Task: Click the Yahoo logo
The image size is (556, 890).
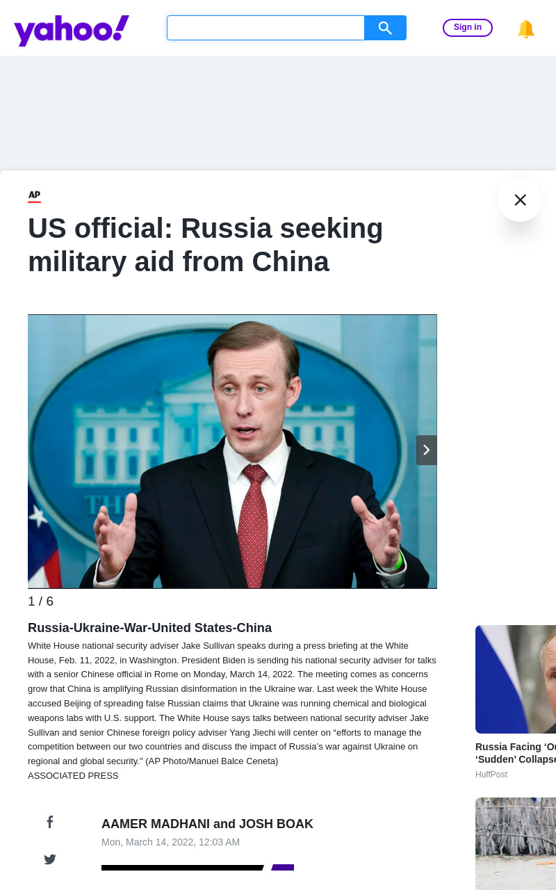Action: point(72,31)
